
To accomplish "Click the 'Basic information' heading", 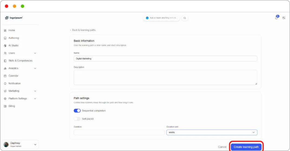I will [x=84, y=41].
